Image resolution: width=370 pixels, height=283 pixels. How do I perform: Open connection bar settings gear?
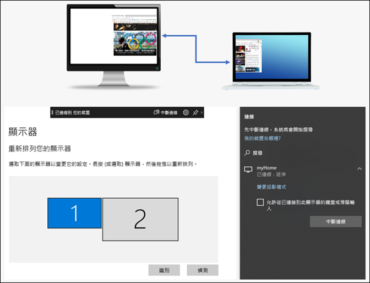[x=186, y=112]
